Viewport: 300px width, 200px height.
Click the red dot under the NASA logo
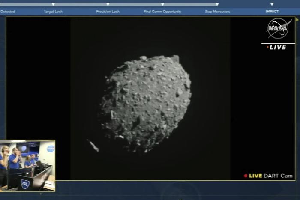tap(268, 47)
